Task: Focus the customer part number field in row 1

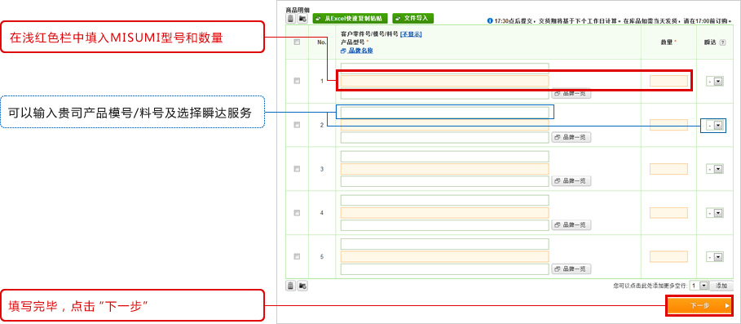Action: click(445, 69)
